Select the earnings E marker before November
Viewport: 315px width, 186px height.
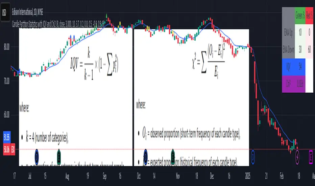click(173, 157)
